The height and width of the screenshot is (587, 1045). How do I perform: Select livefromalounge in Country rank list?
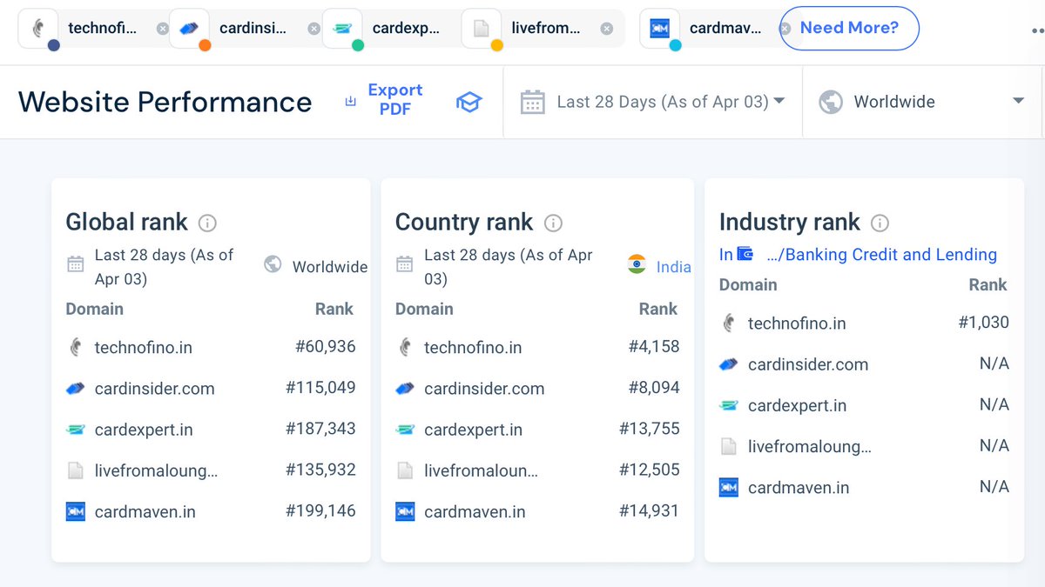click(x=482, y=471)
